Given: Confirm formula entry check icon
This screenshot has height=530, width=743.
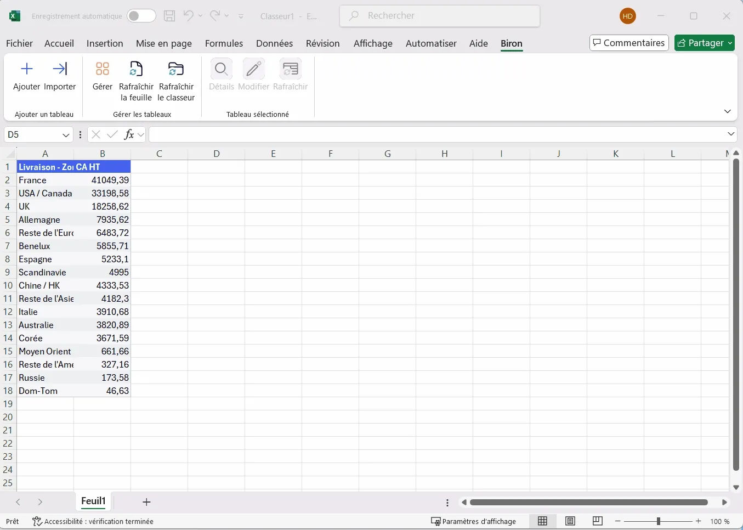Looking at the screenshot, I should [x=112, y=134].
